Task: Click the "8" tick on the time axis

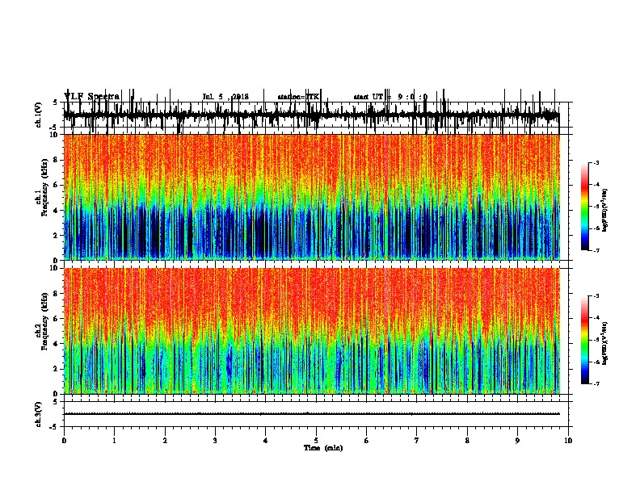Action: (467, 441)
